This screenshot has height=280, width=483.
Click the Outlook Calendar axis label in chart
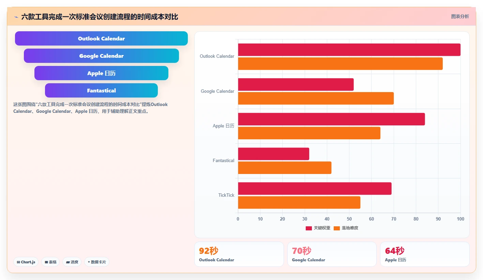pos(217,56)
